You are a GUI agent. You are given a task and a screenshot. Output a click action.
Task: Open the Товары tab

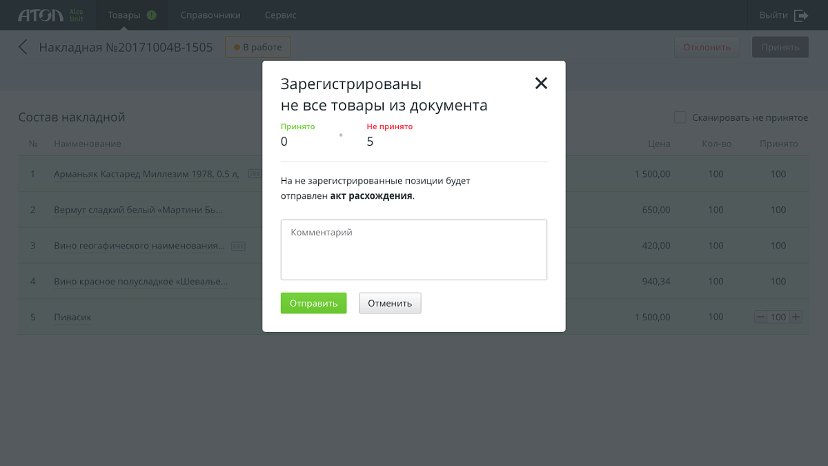click(x=124, y=15)
